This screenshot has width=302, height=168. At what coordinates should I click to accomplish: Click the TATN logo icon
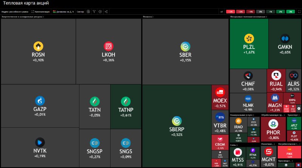pos(95,101)
